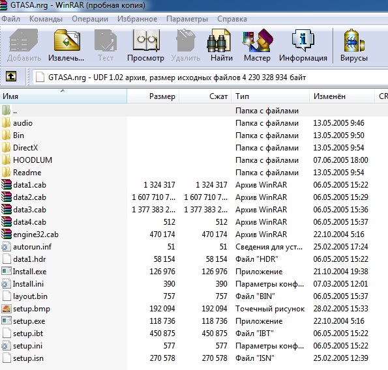
Task: Sort by the Размер column header
Action: 153,96
